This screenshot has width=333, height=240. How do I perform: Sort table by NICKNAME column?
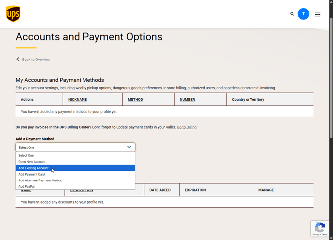pyautogui.click(x=78, y=100)
